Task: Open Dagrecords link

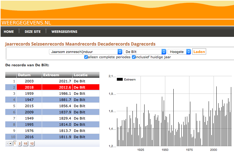Action: click(x=143, y=44)
